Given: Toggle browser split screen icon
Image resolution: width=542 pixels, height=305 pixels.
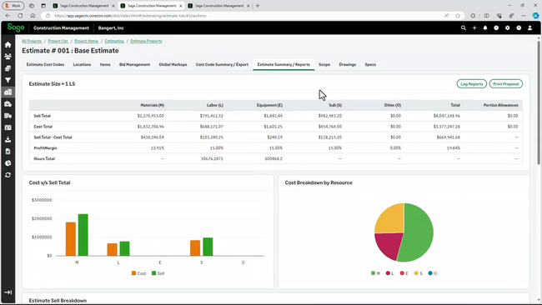Looking at the screenshot, I should click(x=486, y=16).
